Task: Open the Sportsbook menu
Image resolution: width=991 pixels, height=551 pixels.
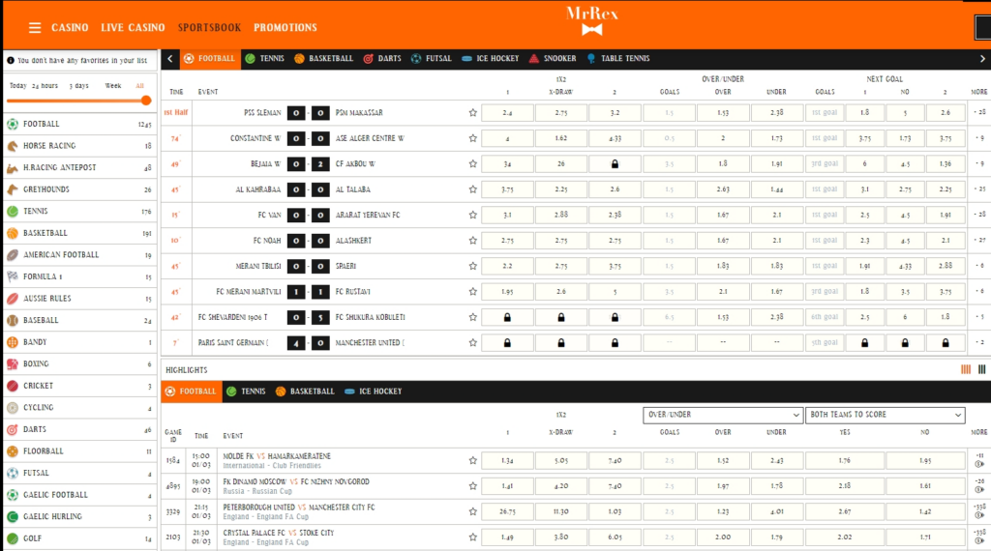Action: click(x=209, y=28)
